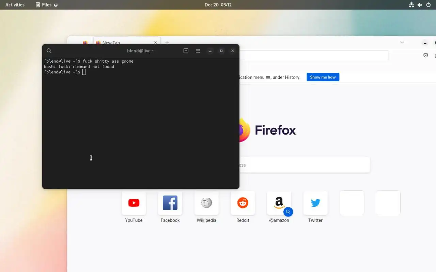Screen dimensions: 436x272
Task: Open the Activities overview
Action: point(15,5)
